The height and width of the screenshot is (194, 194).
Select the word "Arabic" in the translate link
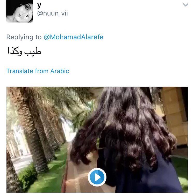point(60,71)
